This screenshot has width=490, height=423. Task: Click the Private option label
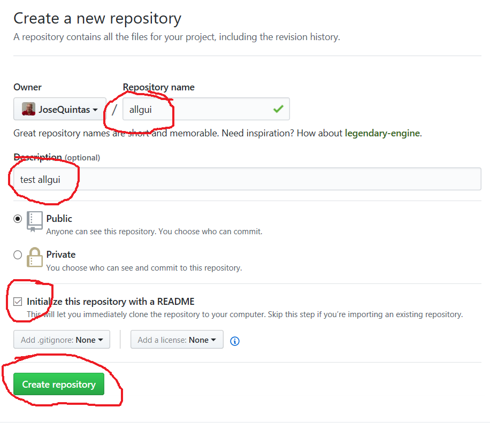(61, 255)
